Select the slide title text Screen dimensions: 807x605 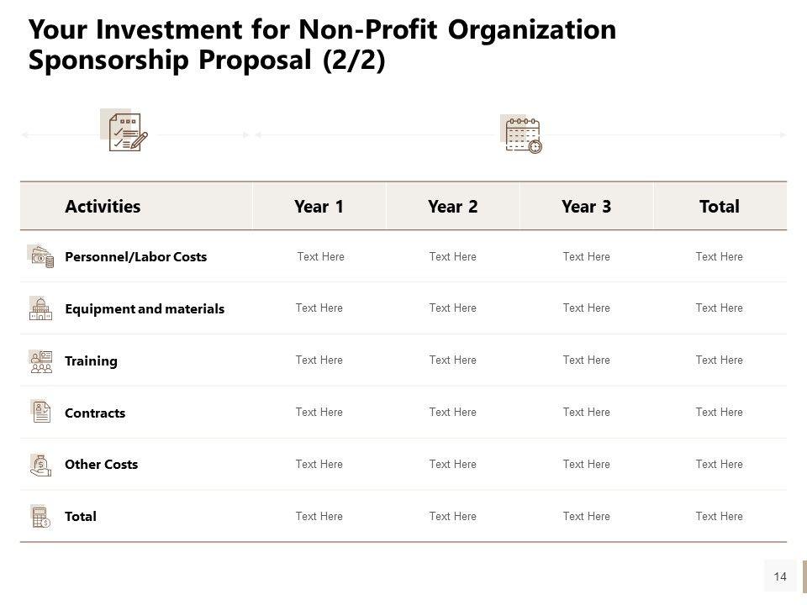(x=322, y=45)
